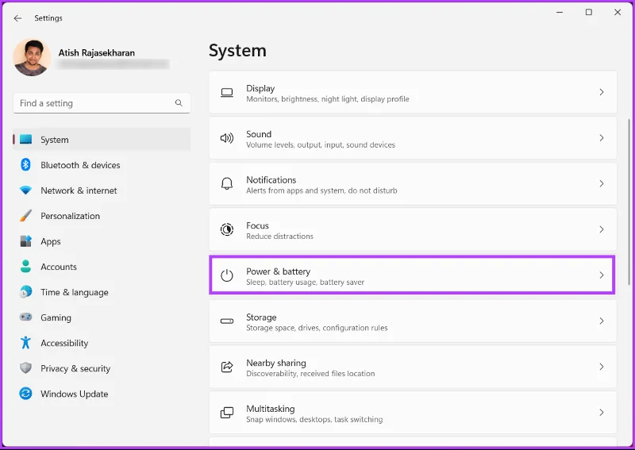Click the Storage drive icon
The height and width of the screenshot is (450, 635).
tap(227, 321)
